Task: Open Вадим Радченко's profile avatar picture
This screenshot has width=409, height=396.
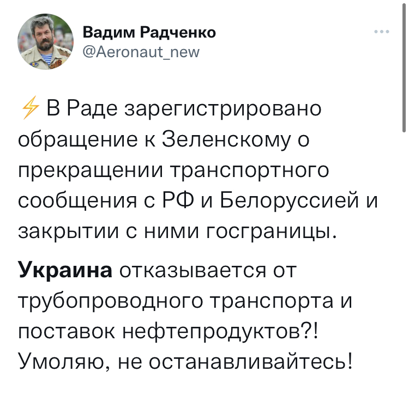Action: coord(46,42)
